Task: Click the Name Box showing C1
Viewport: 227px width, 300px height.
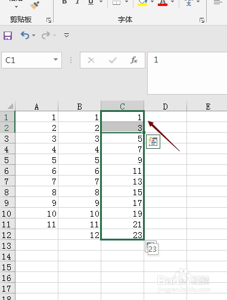Action: pyautogui.click(x=27, y=60)
